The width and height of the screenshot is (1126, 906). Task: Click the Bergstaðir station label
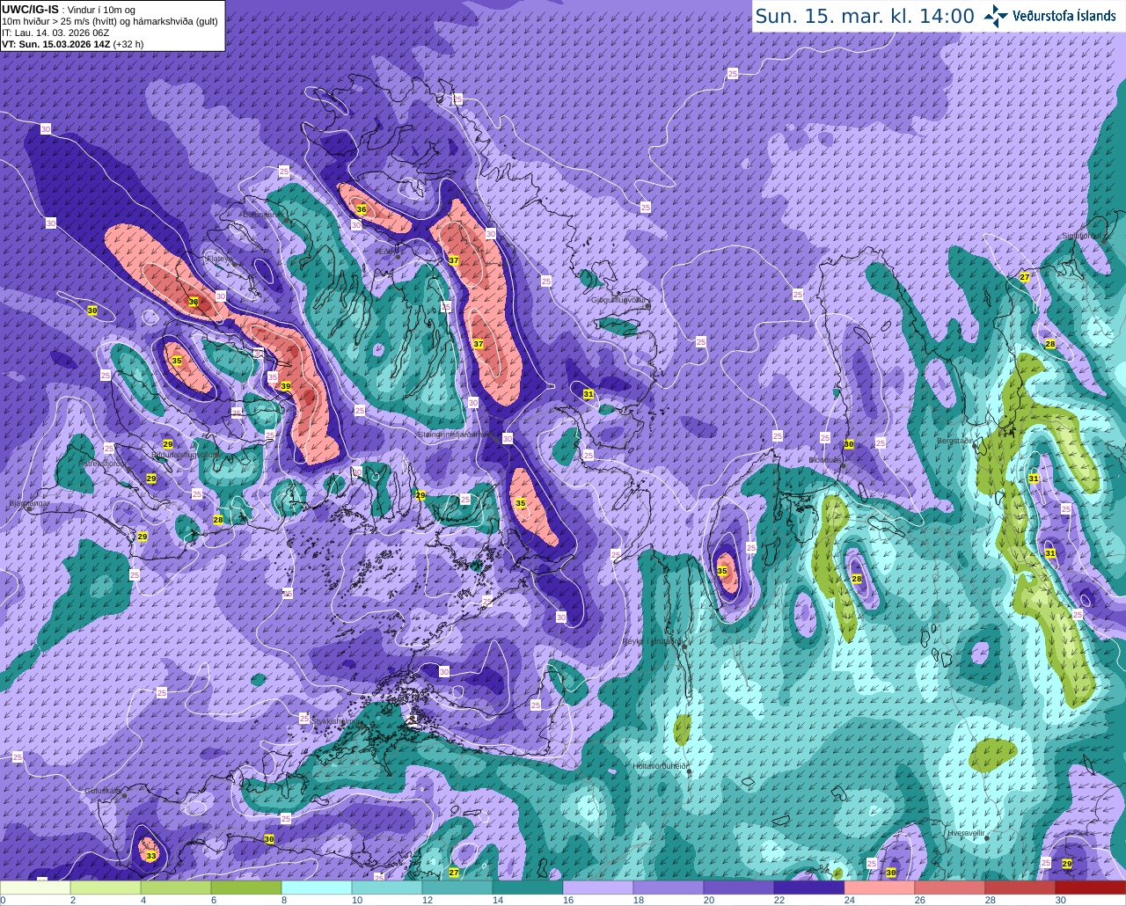click(x=955, y=440)
